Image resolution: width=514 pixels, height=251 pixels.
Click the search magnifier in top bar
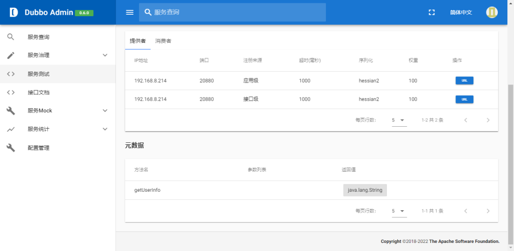pyautogui.click(x=148, y=12)
